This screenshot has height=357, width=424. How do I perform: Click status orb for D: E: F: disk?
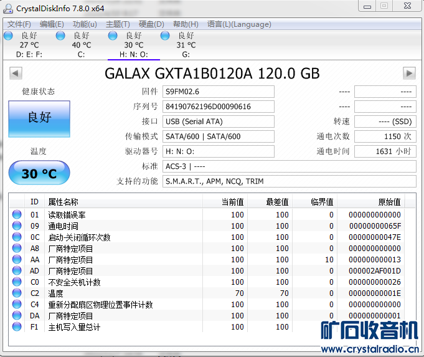coord(8,36)
